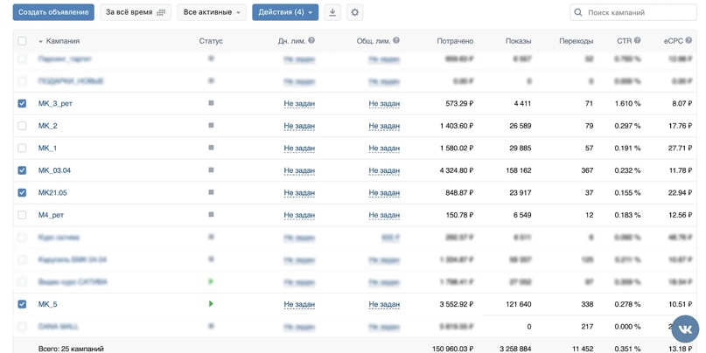This screenshot has height=353, width=706.
Task: Click the stopped status icon for MK21.05
Action: [x=211, y=192]
